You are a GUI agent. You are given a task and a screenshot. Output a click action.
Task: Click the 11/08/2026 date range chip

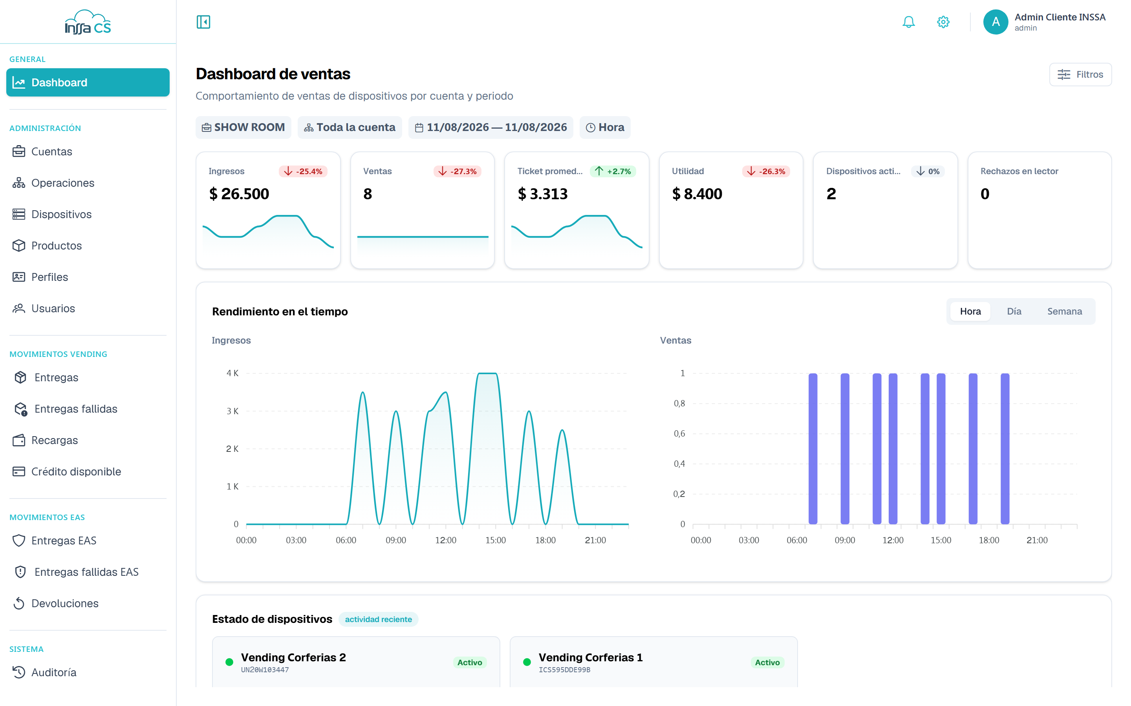click(491, 127)
